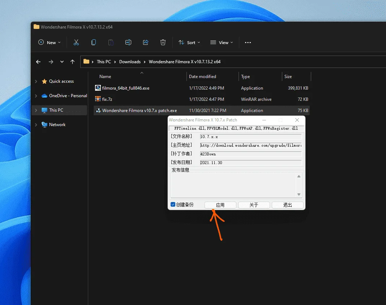Go up one folder level arrow
This screenshot has height=305, width=386.
72,62
